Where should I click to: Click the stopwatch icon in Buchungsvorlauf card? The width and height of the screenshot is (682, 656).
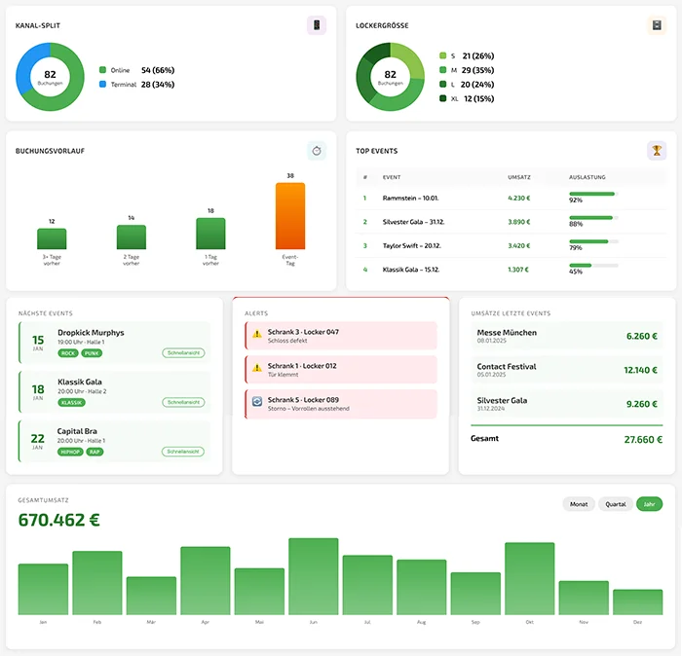coord(317,151)
